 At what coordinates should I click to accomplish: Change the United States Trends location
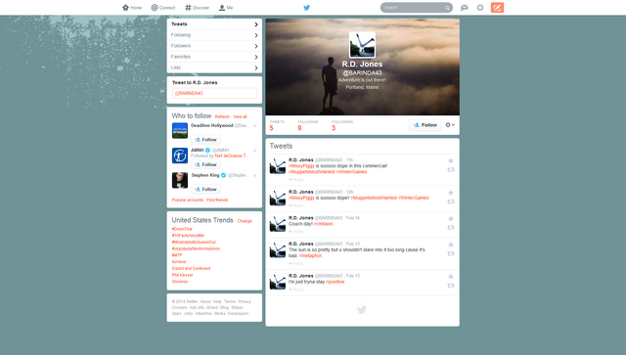(245, 221)
